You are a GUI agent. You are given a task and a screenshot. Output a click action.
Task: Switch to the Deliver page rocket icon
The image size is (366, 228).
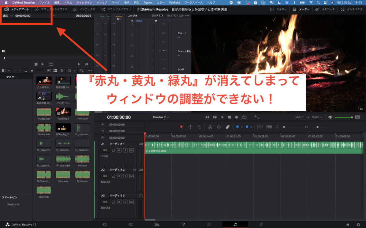coord(261,224)
